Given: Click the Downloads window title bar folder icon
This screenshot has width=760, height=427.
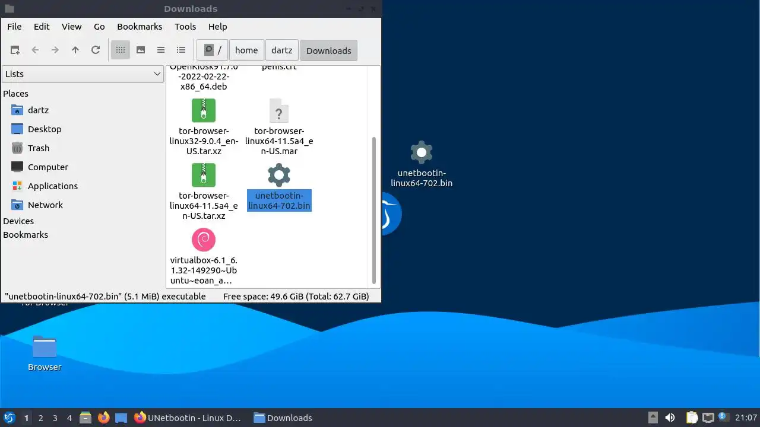Looking at the screenshot, I should click(x=9, y=8).
